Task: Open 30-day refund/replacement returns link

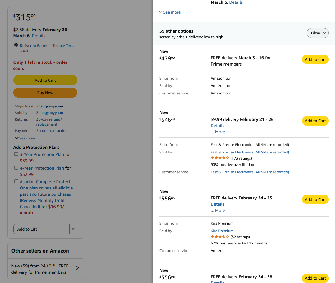Action: pyautogui.click(x=49, y=122)
